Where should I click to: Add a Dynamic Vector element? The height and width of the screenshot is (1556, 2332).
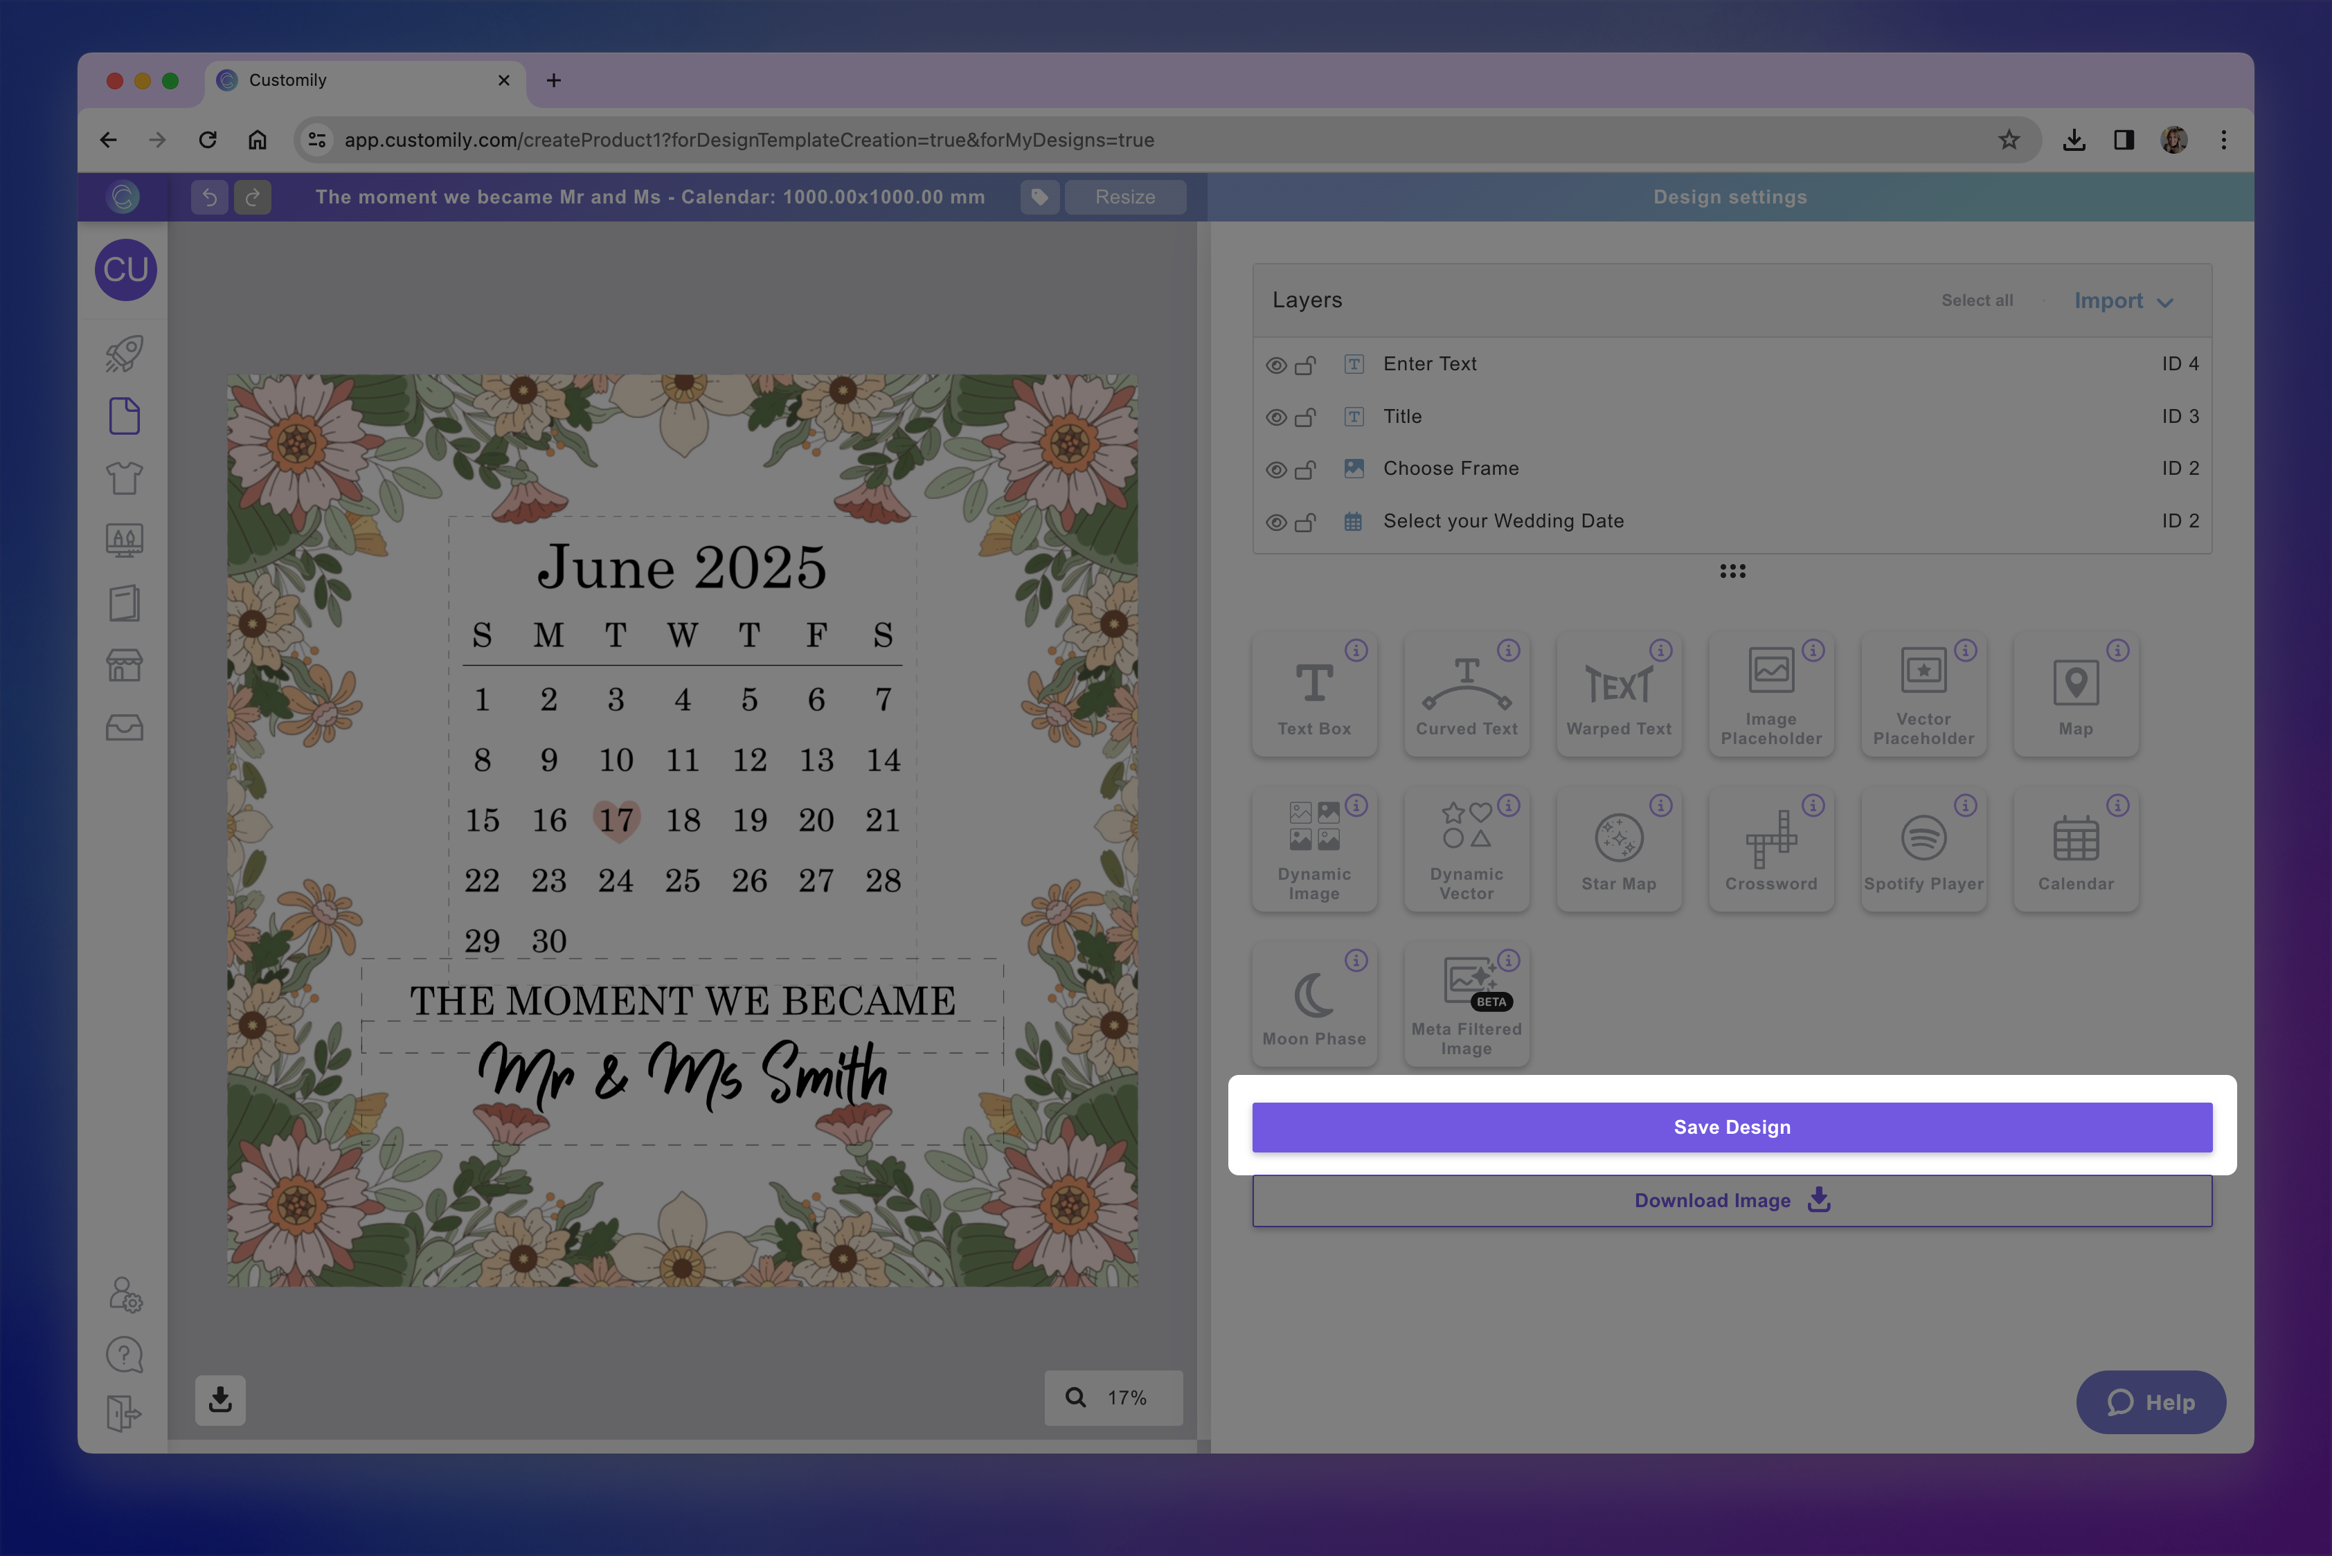pyautogui.click(x=1467, y=849)
